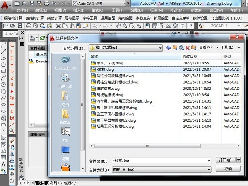Go back with the blue arrow icon
This screenshot has width=248, height=186.
point(168,48)
